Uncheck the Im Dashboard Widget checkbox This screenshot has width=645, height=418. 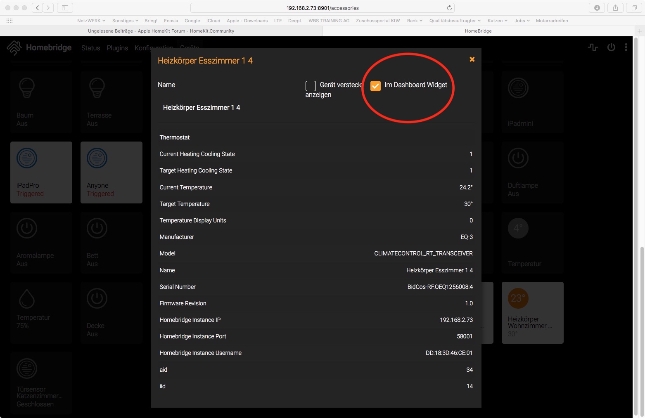(375, 85)
